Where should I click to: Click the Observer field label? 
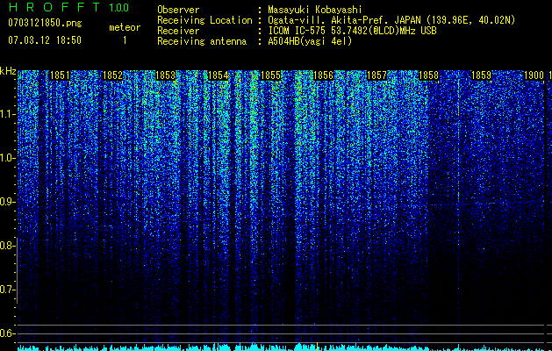tap(178, 10)
